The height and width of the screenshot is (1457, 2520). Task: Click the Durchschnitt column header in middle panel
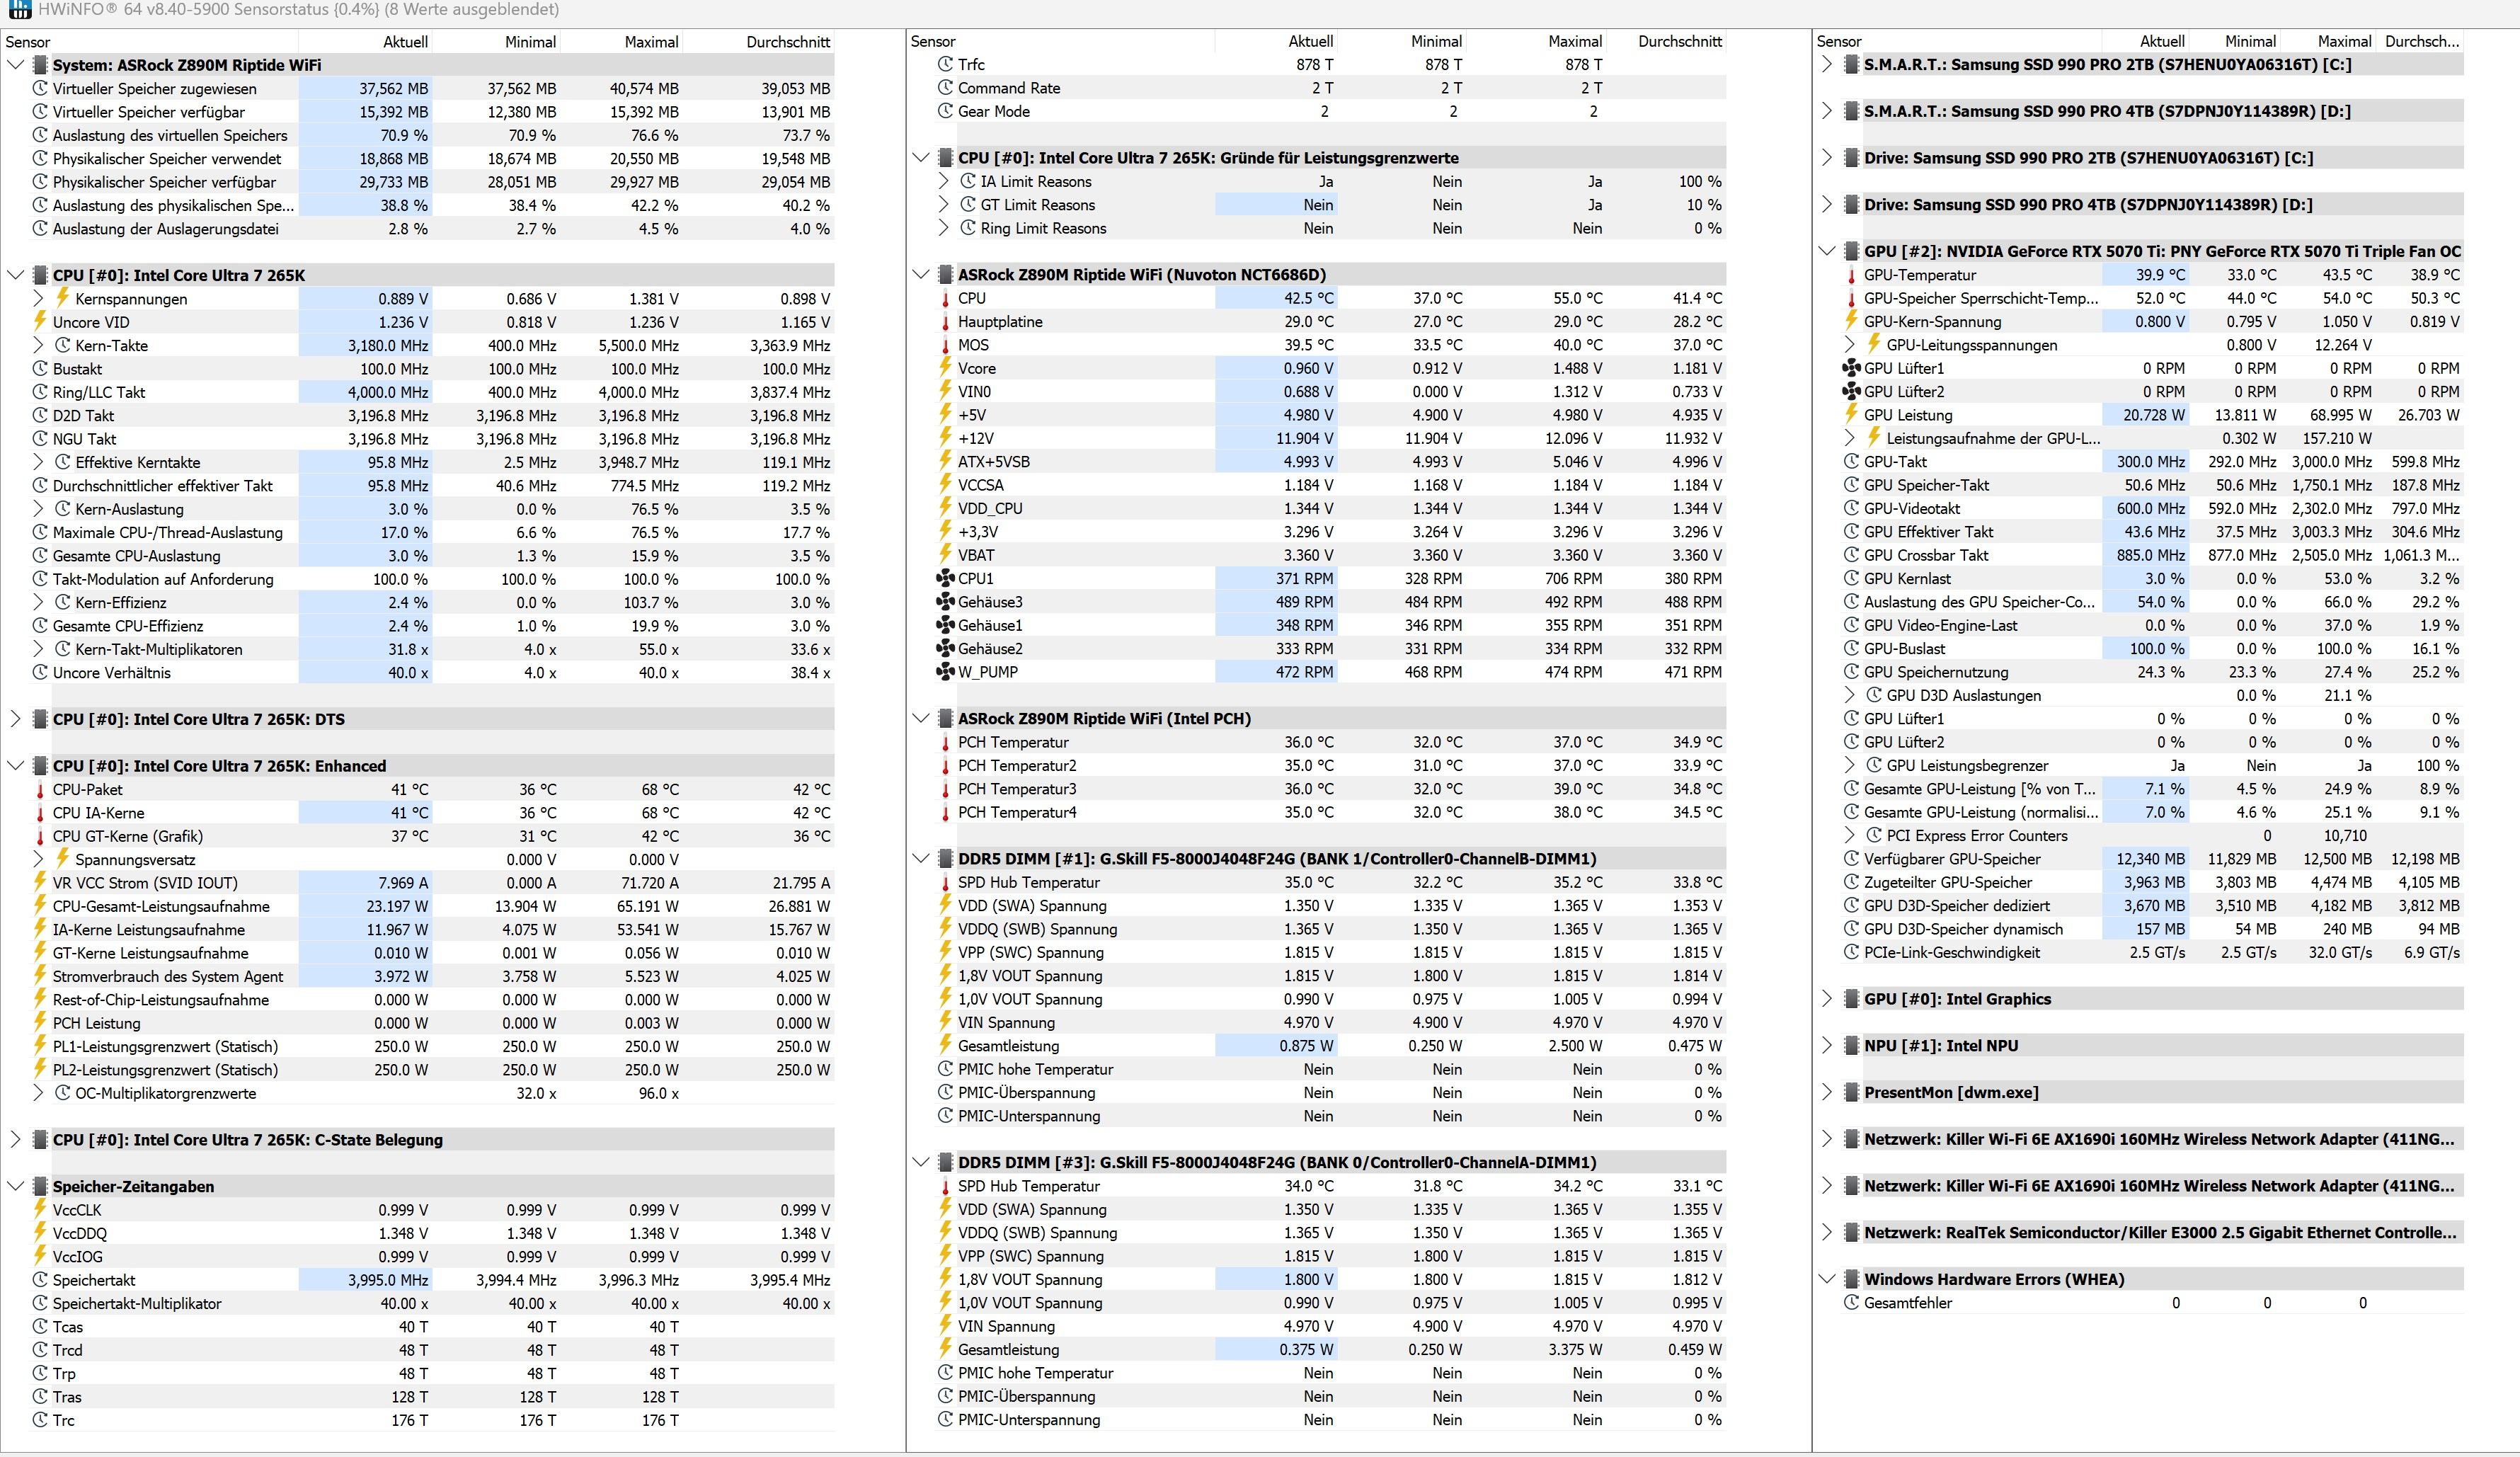coord(1679,41)
